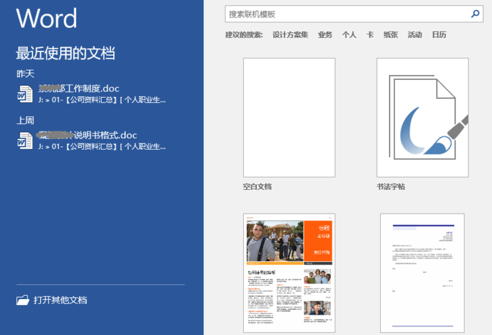Open recent file name 说明书格式.doc
The width and height of the screenshot is (492, 335).
pyautogui.click(x=88, y=134)
